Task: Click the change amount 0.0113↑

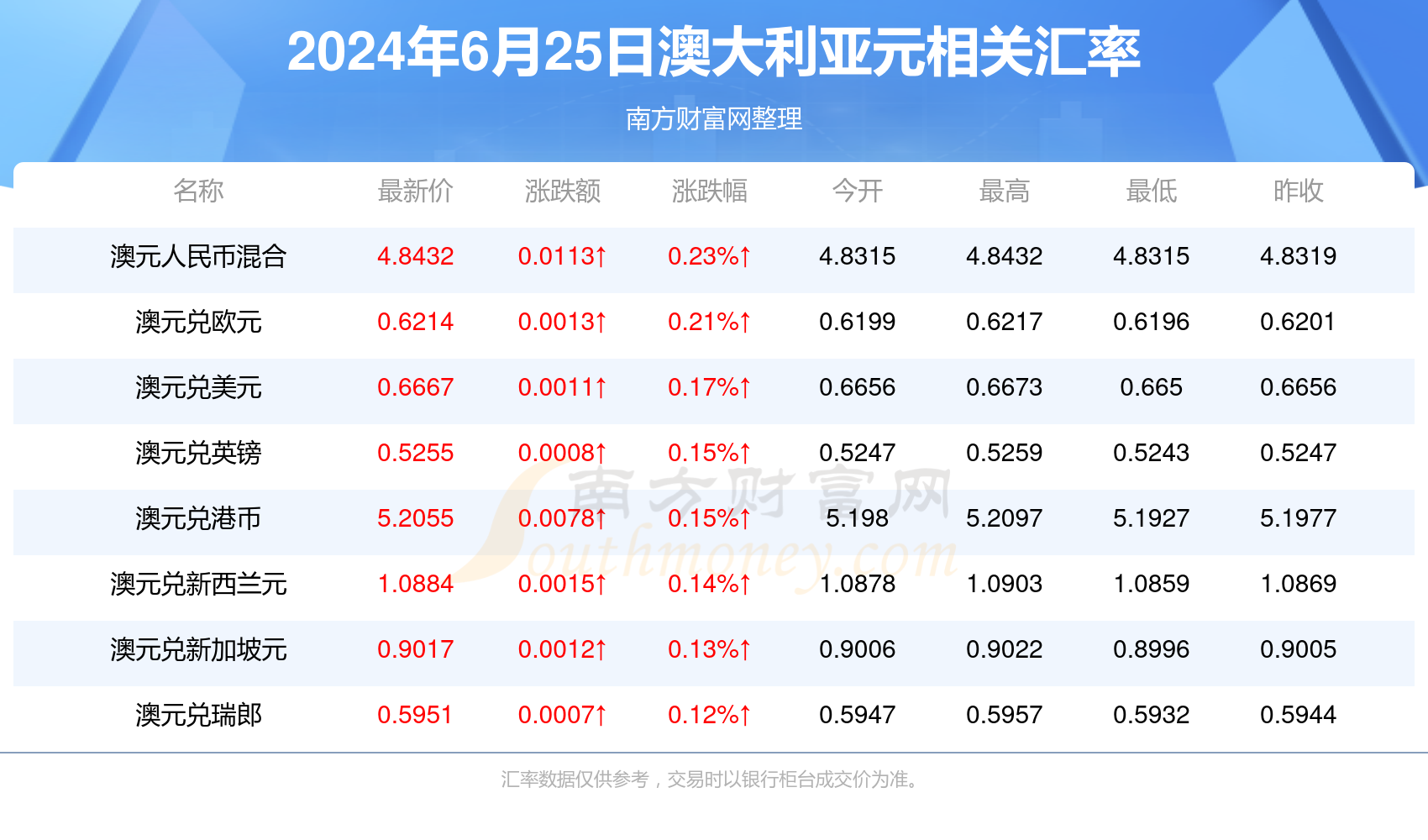Action: tap(563, 256)
